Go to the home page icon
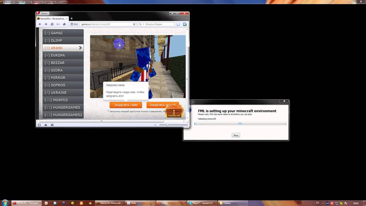366x206 pixels. click(64, 24)
